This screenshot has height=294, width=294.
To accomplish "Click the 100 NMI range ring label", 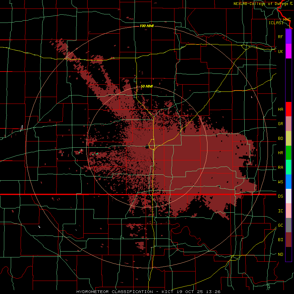I will tap(147, 26).
